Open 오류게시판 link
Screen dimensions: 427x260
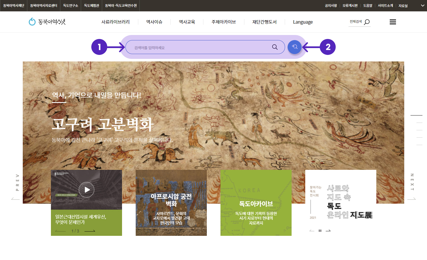(x=350, y=6)
